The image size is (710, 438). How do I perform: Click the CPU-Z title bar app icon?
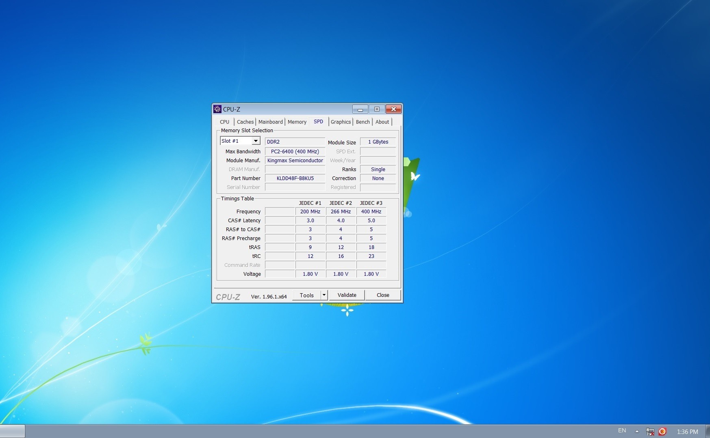pyautogui.click(x=217, y=109)
